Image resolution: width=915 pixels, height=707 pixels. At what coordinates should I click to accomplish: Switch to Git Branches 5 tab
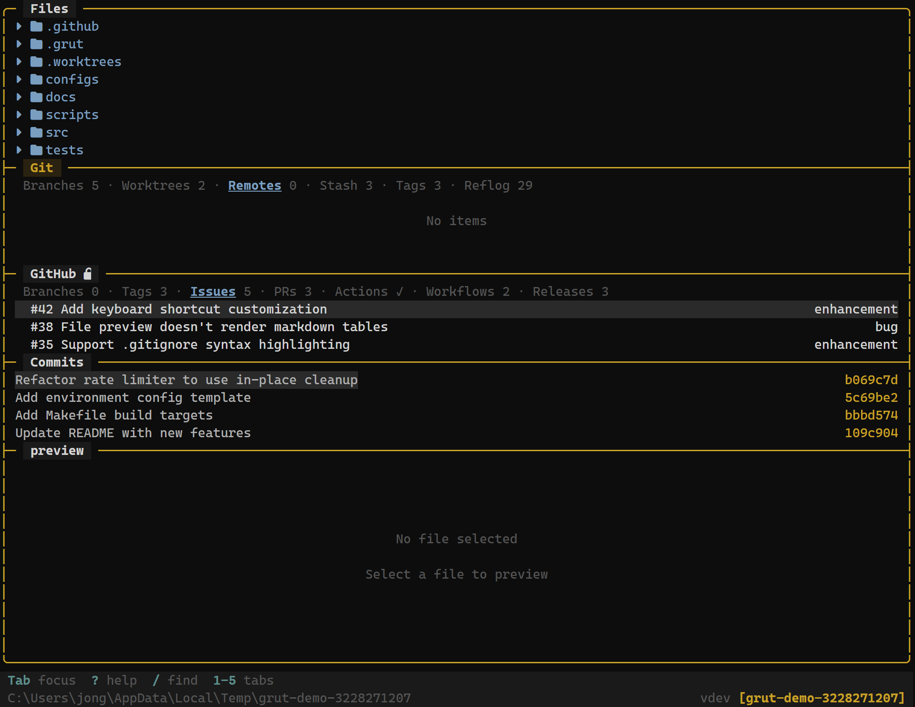tap(61, 186)
